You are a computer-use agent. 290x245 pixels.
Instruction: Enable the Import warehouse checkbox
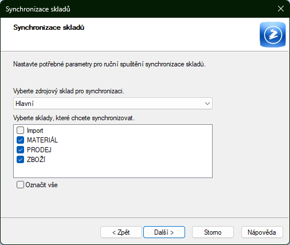click(x=20, y=131)
